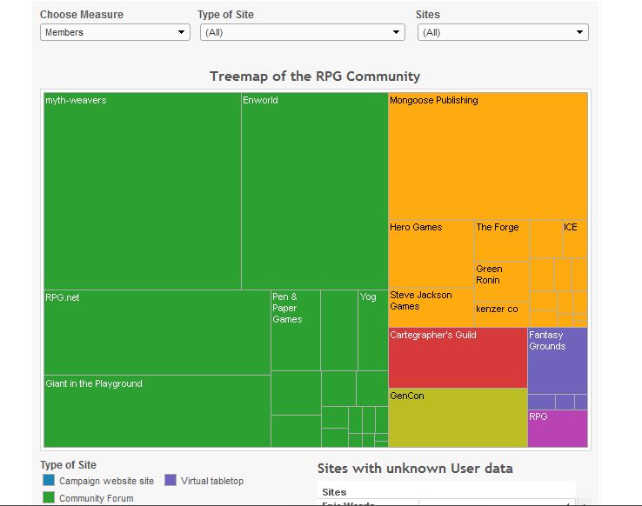Click the Sites with unknown User data heading
The image size is (642, 506).
click(x=415, y=469)
